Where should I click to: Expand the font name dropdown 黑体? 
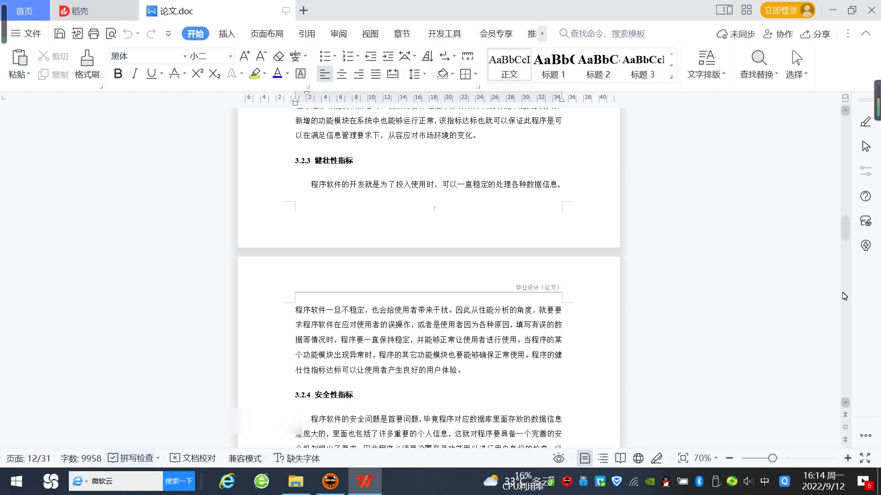point(185,56)
